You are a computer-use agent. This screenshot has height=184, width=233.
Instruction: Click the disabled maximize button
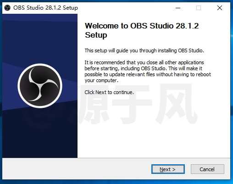pos(199,8)
